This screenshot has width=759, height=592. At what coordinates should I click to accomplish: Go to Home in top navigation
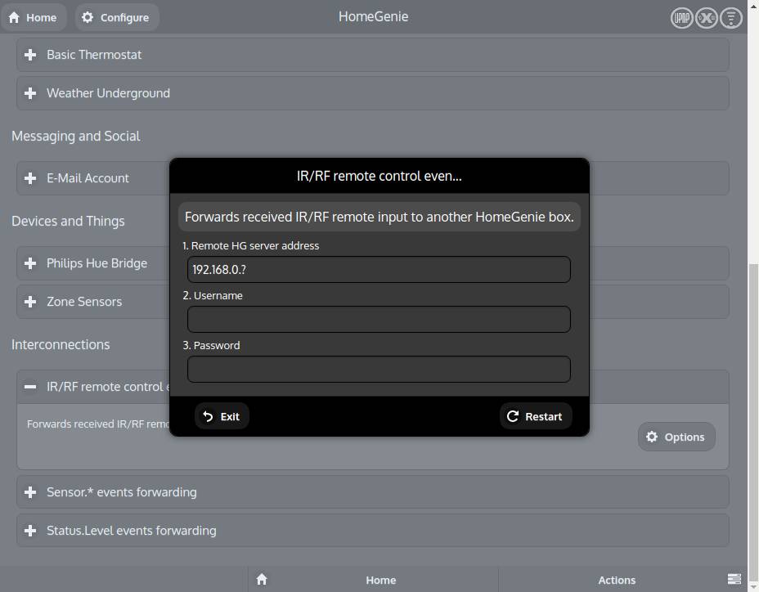34,17
